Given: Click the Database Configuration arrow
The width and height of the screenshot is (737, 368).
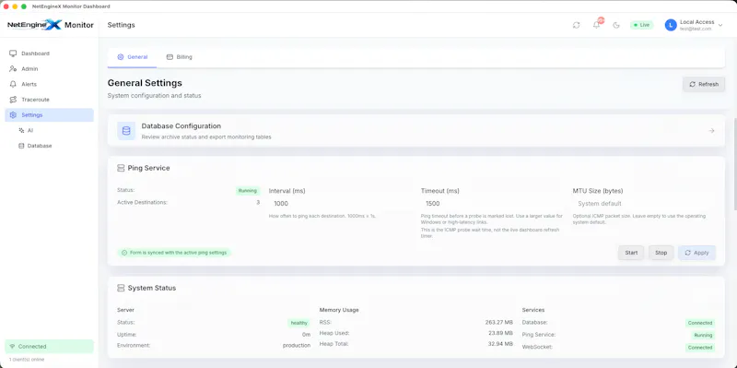Looking at the screenshot, I should coord(711,131).
